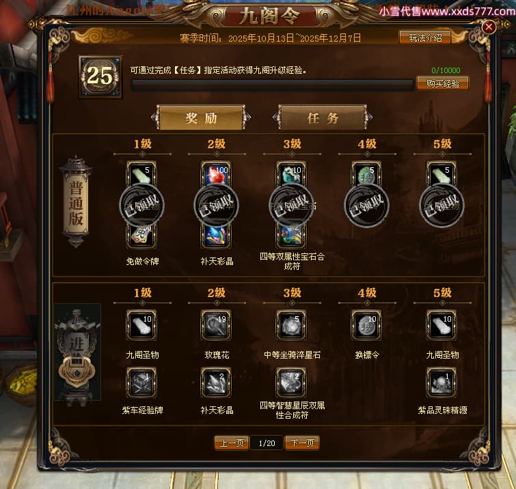
Task: Open the 玩法介绍 help button
Action: coord(425,38)
